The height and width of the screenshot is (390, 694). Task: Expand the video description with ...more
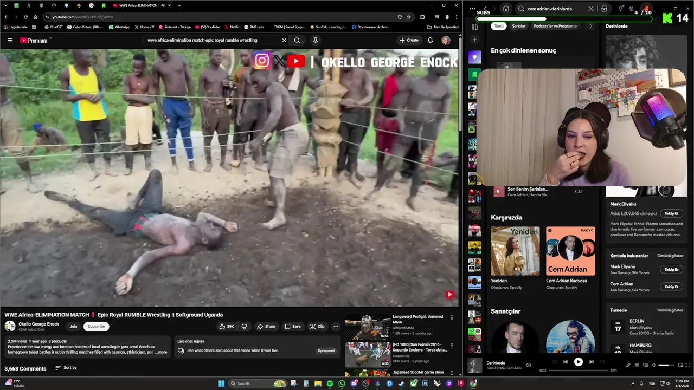tap(161, 352)
